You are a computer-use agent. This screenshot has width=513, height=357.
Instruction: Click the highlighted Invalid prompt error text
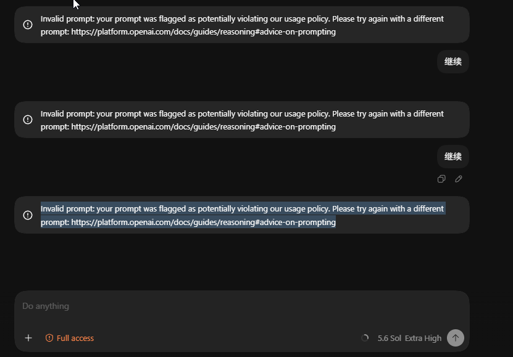click(x=242, y=215)
